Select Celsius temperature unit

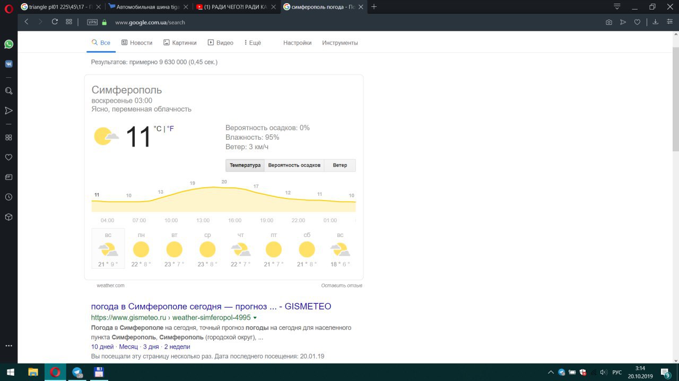[x=158, y=129]
